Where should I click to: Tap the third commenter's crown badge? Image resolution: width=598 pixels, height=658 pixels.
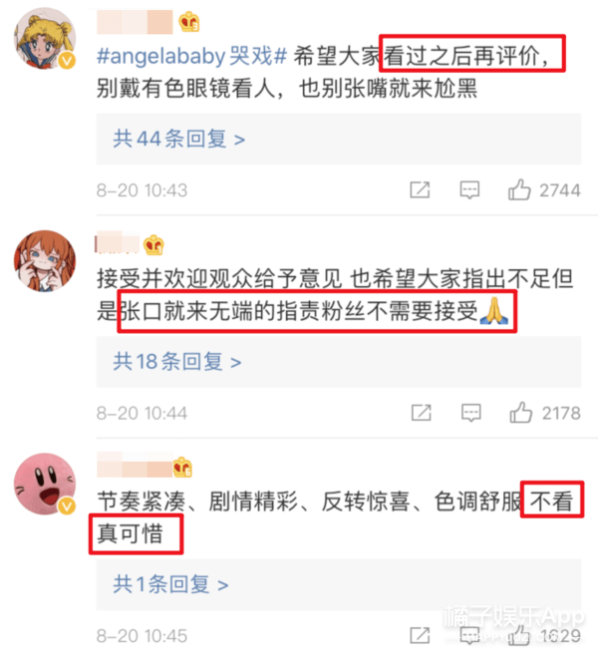click(183, 467)
